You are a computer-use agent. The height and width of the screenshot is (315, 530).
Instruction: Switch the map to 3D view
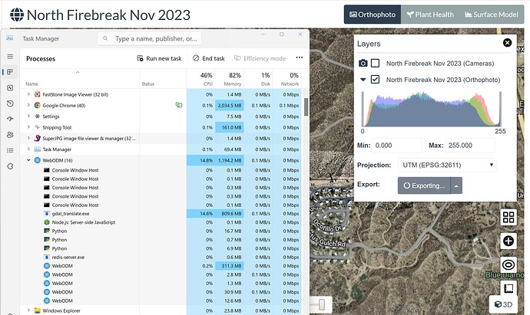503,304
